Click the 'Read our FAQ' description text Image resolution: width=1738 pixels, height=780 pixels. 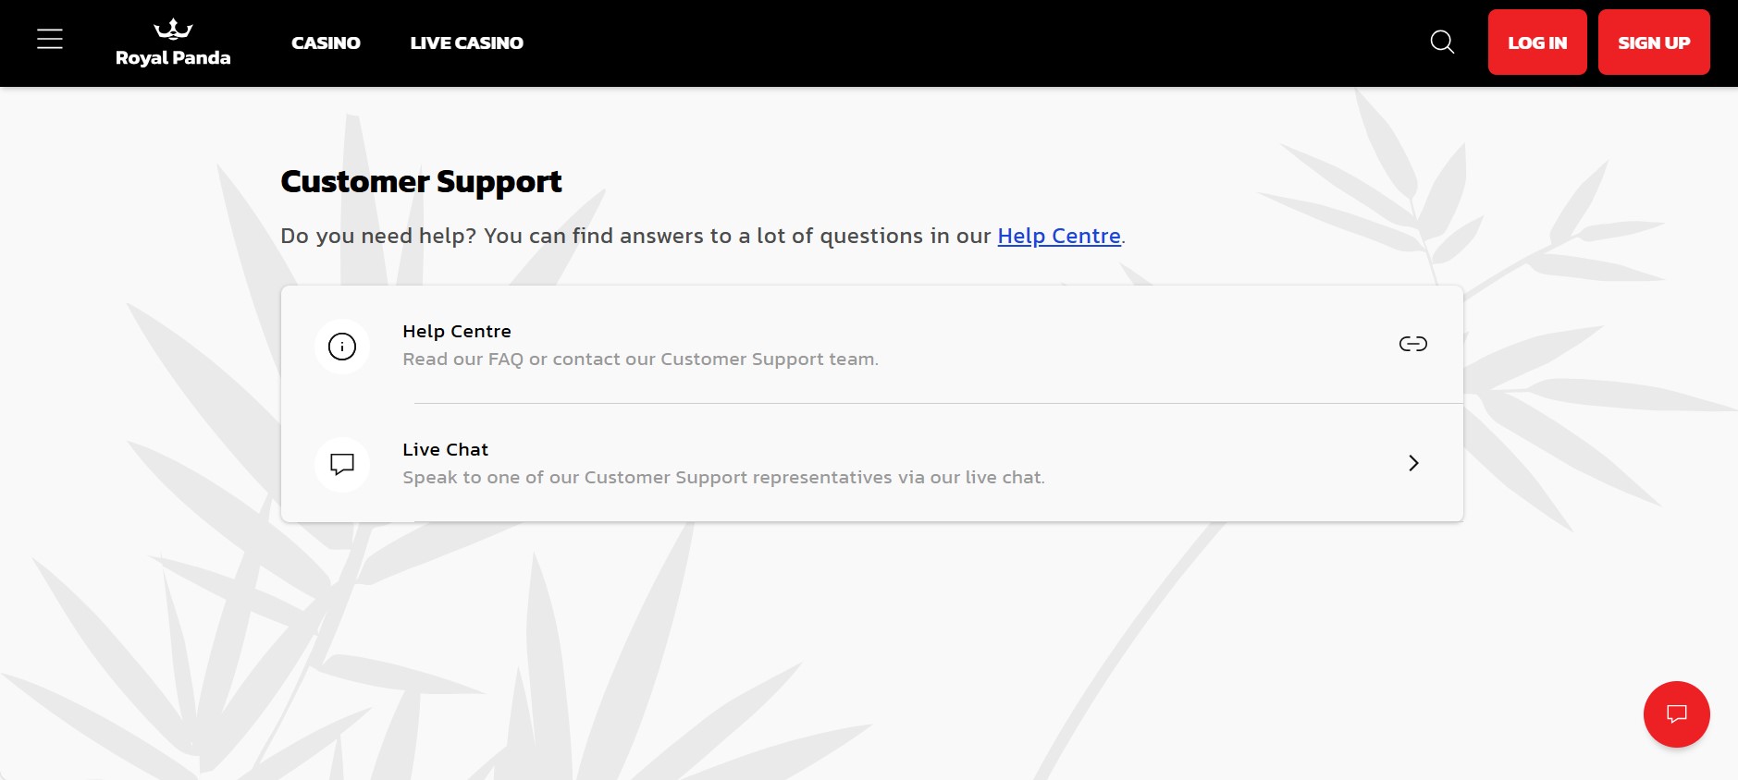point(640,360)
